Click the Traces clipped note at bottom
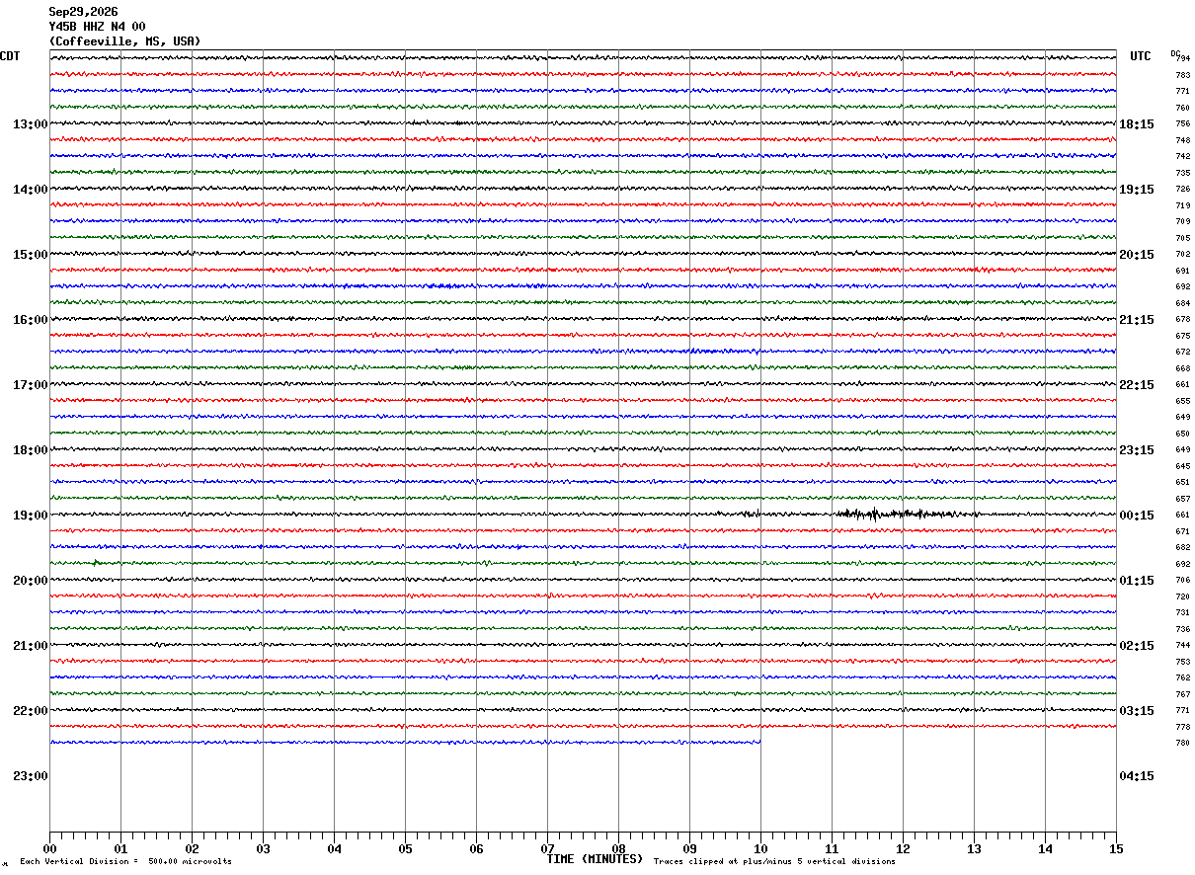Viewport: 1195px width, 875px height. coord(774,861)
